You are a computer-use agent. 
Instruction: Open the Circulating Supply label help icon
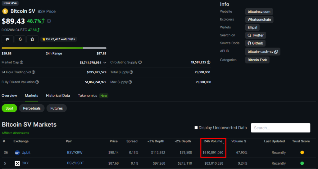pyautogui.click(x=140, y=62)
